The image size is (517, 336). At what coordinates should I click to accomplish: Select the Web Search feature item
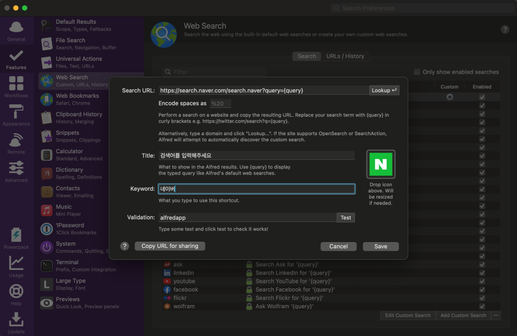[74, 81]
